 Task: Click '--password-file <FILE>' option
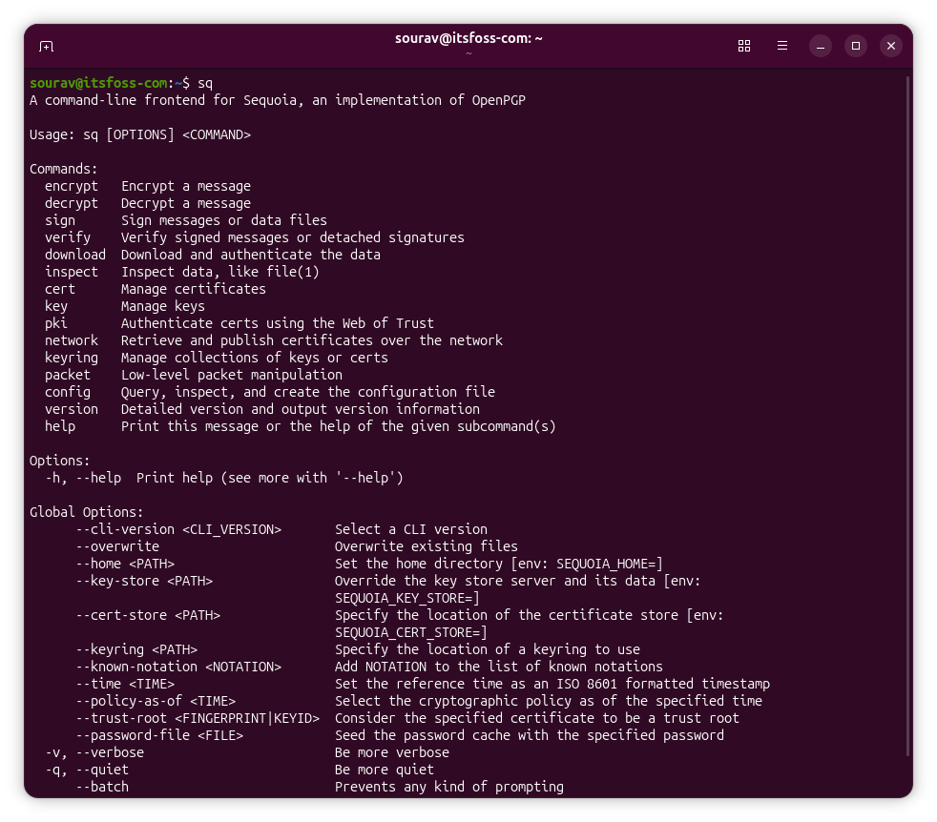pyautogui.click(x=159, y=736)
